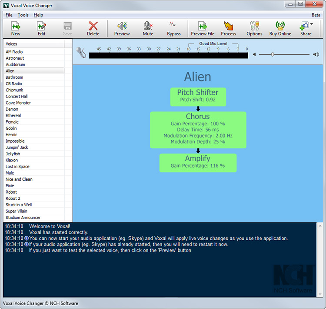
Task: Mute the microphone using Mute icon
Action: [x=148, y=29]
